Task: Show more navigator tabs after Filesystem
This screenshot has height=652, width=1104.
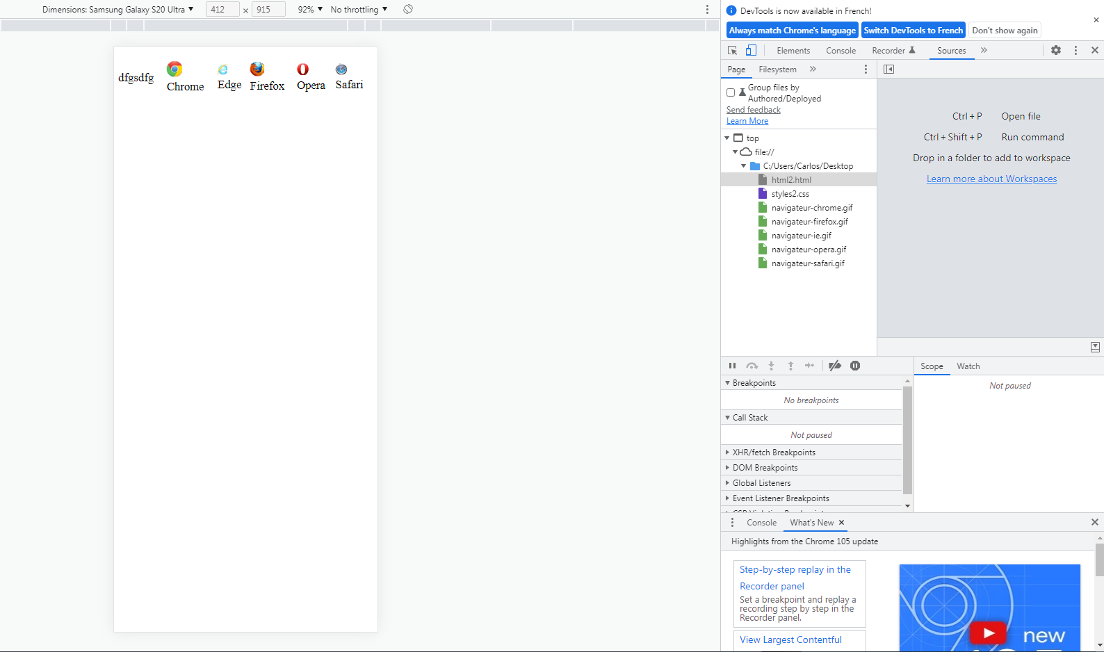Action: [x=813, y=69]
